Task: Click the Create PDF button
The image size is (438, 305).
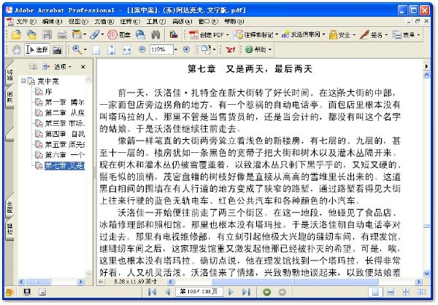Action: pyautogui.click(x=209, y=35)
